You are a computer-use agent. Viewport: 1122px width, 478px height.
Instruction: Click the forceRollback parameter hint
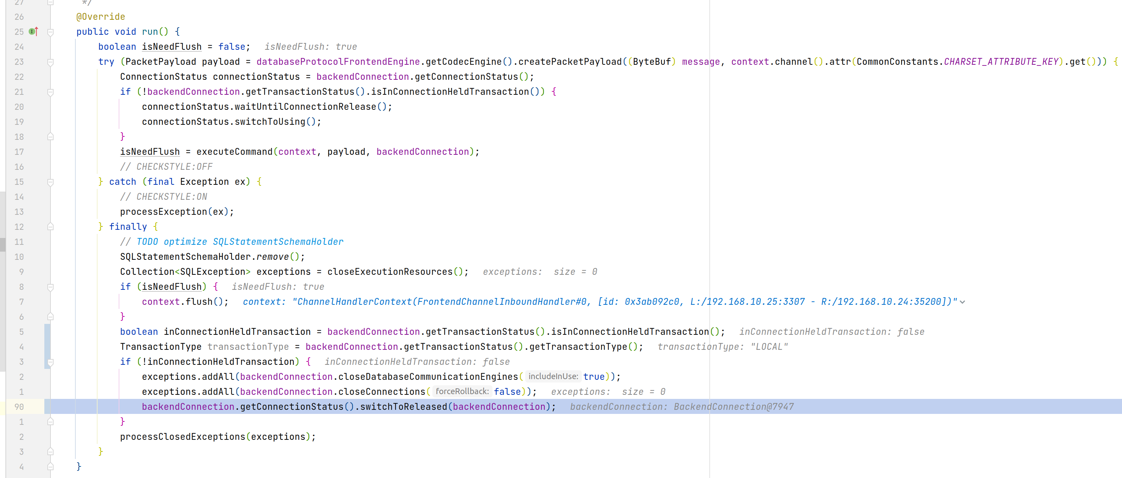coord(462,391)
